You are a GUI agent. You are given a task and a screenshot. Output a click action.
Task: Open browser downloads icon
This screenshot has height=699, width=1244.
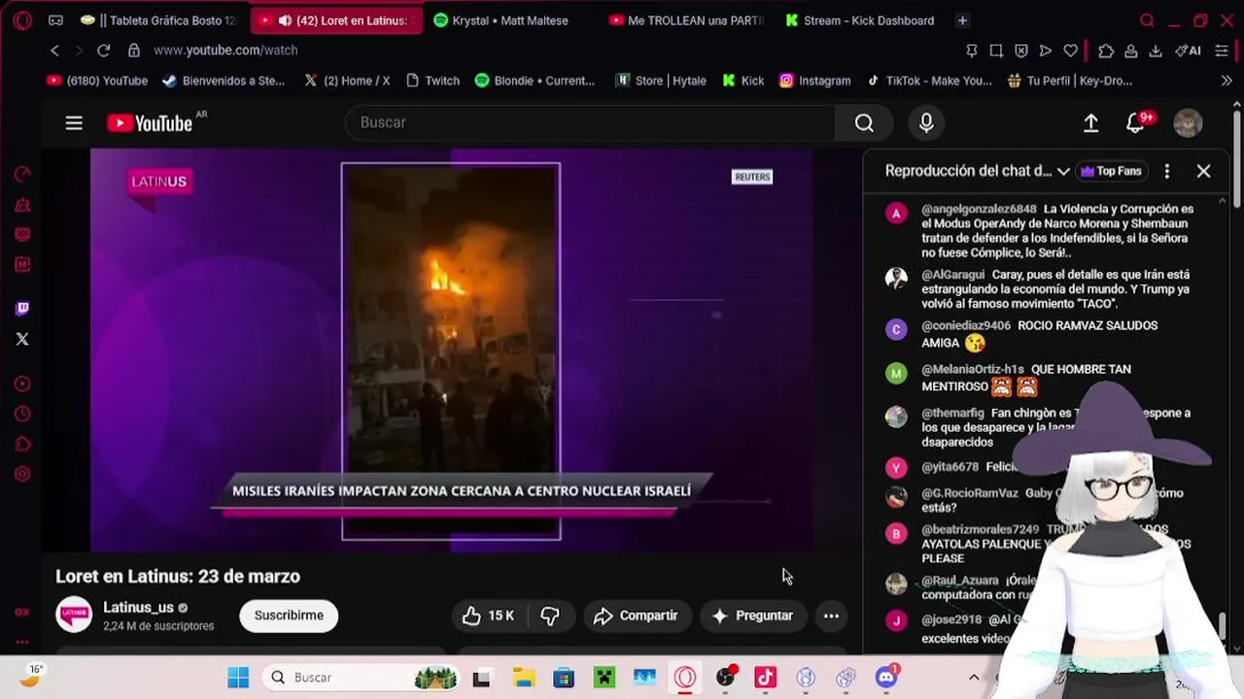click(x=1156, y=50)
